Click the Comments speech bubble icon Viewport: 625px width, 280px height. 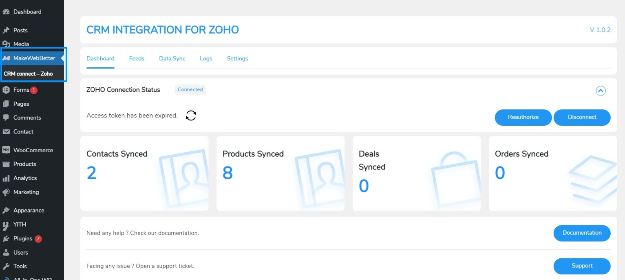[x=6, y=118]
